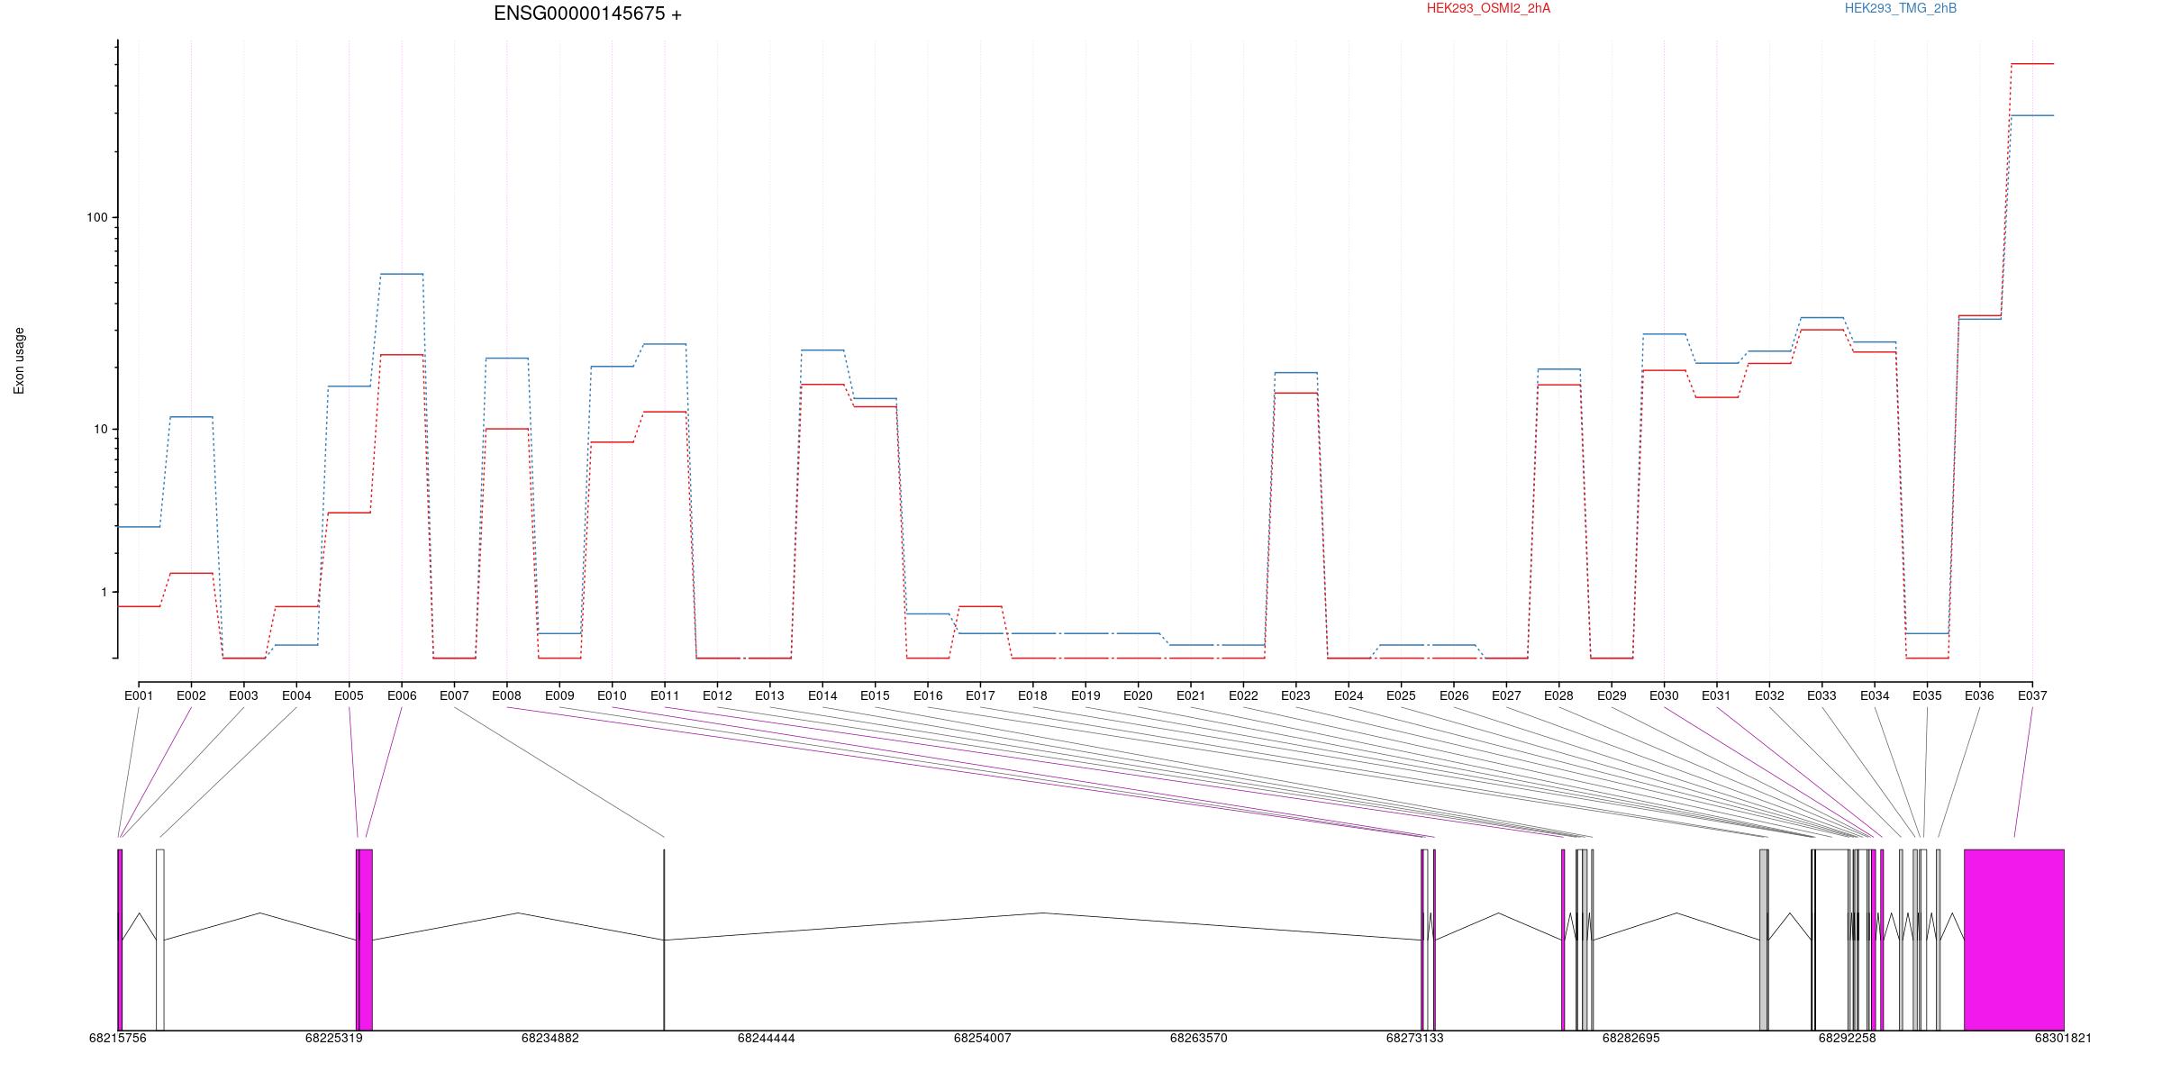This screenshot has height=1081, width=2162.
Task: Click exon label E007
Action: [x=454, y=695]
